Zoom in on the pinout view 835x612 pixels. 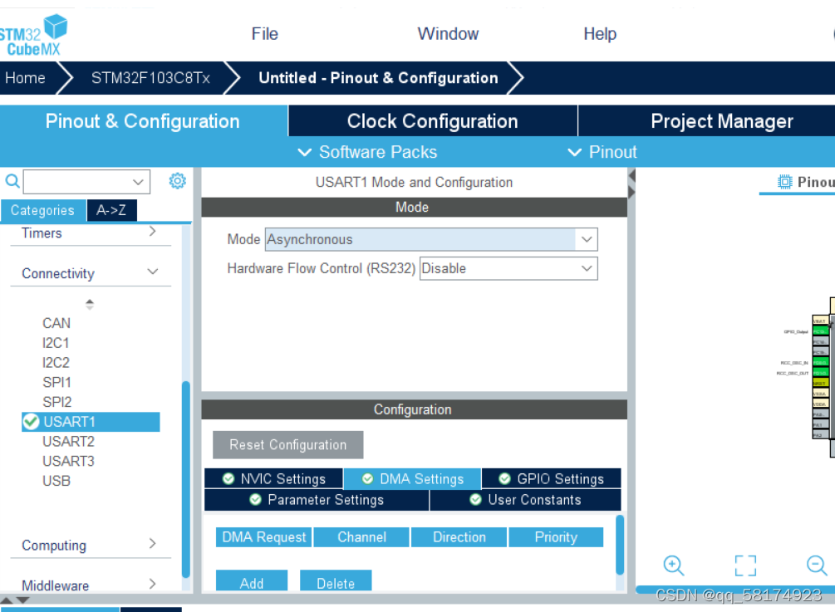674,565
